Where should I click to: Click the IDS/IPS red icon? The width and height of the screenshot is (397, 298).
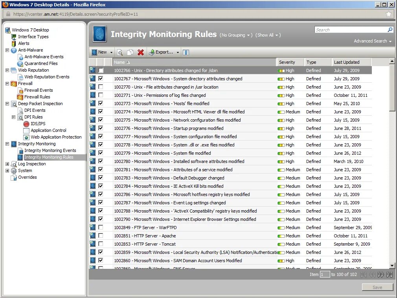[x=26, y=124]
